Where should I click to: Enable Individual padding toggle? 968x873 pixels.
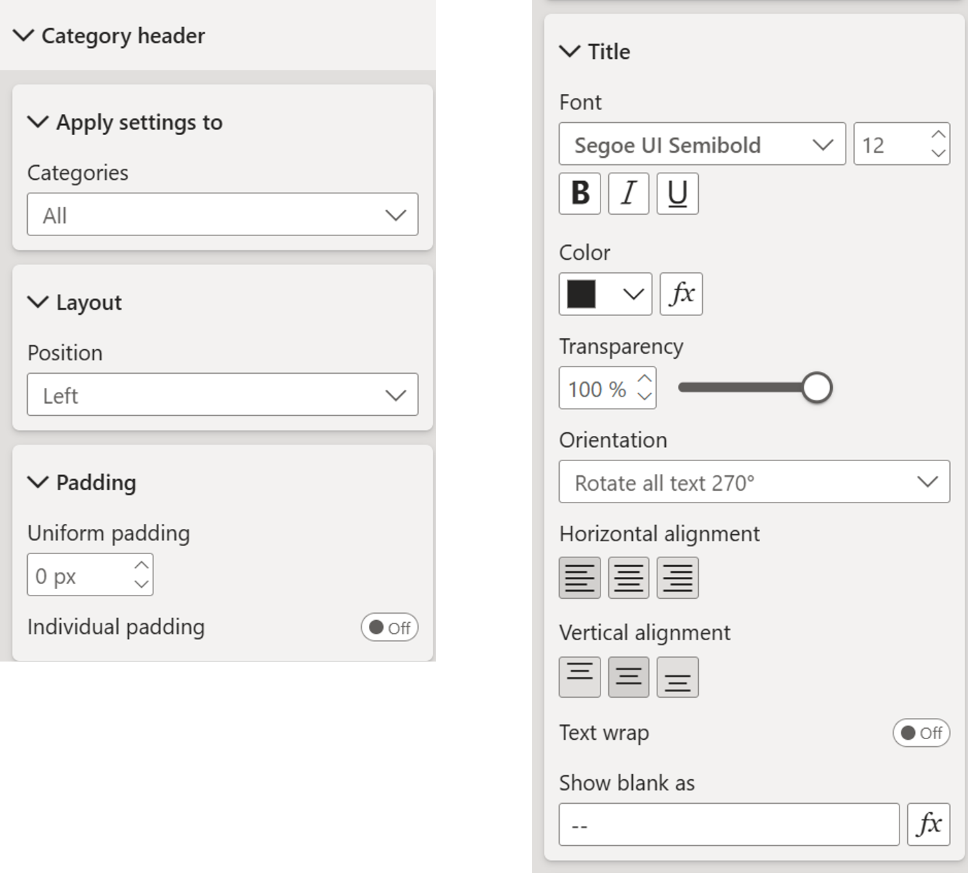(x=390, y=627)
